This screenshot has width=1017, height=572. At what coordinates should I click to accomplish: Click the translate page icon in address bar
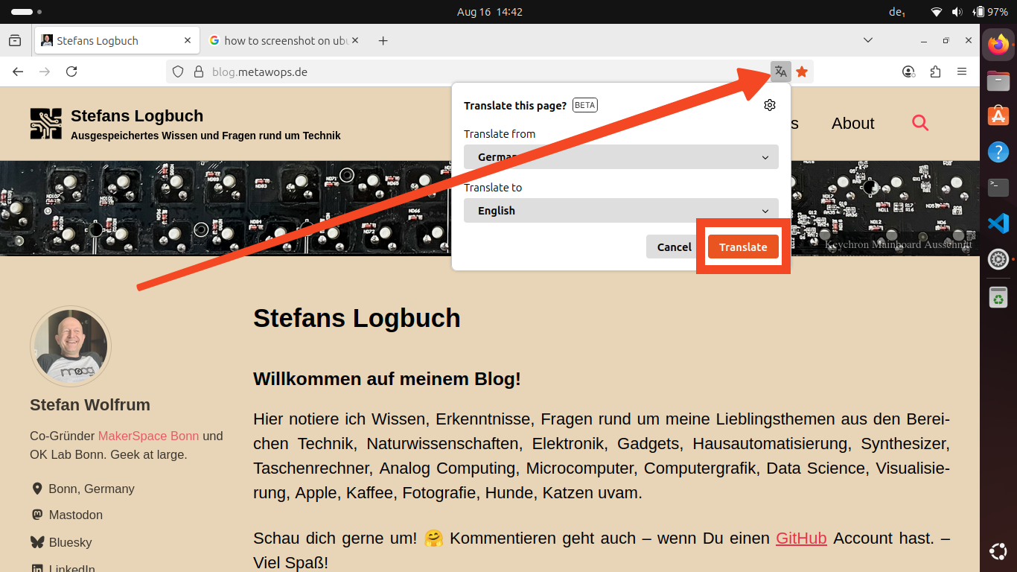(x=780, y=71)
